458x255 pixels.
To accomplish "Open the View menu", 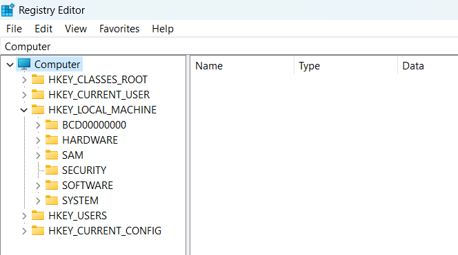I will [76, 29].
